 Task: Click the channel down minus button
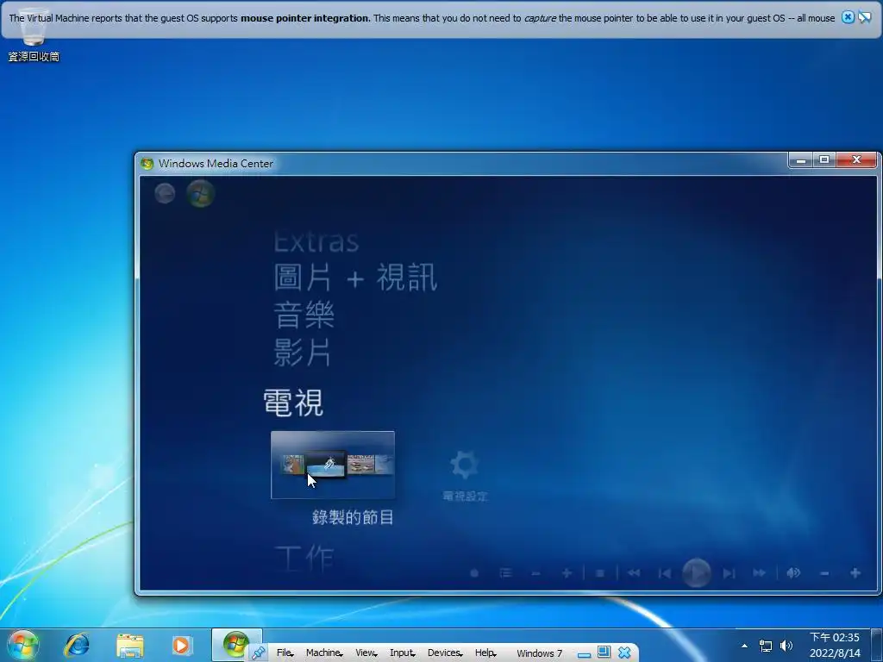click(x=535, y=573)
